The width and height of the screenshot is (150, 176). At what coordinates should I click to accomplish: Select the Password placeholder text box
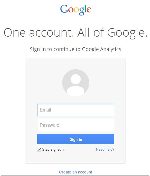coord(76,125)
